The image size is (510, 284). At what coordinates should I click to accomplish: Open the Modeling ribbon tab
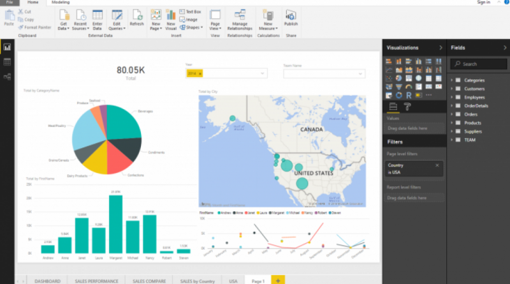61,3
